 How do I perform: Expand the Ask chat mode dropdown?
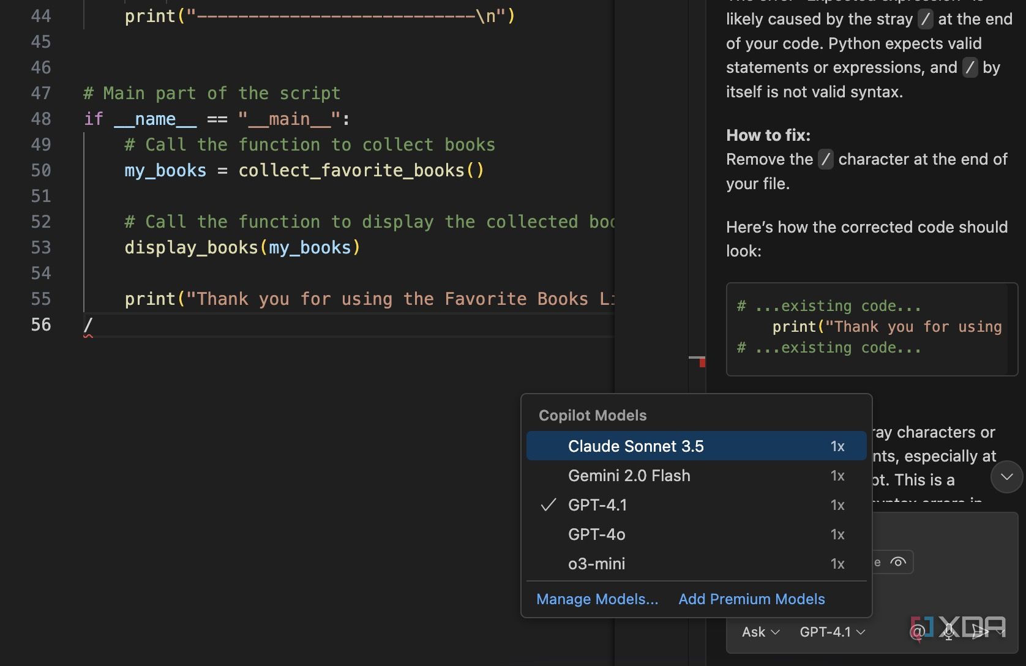760,632
